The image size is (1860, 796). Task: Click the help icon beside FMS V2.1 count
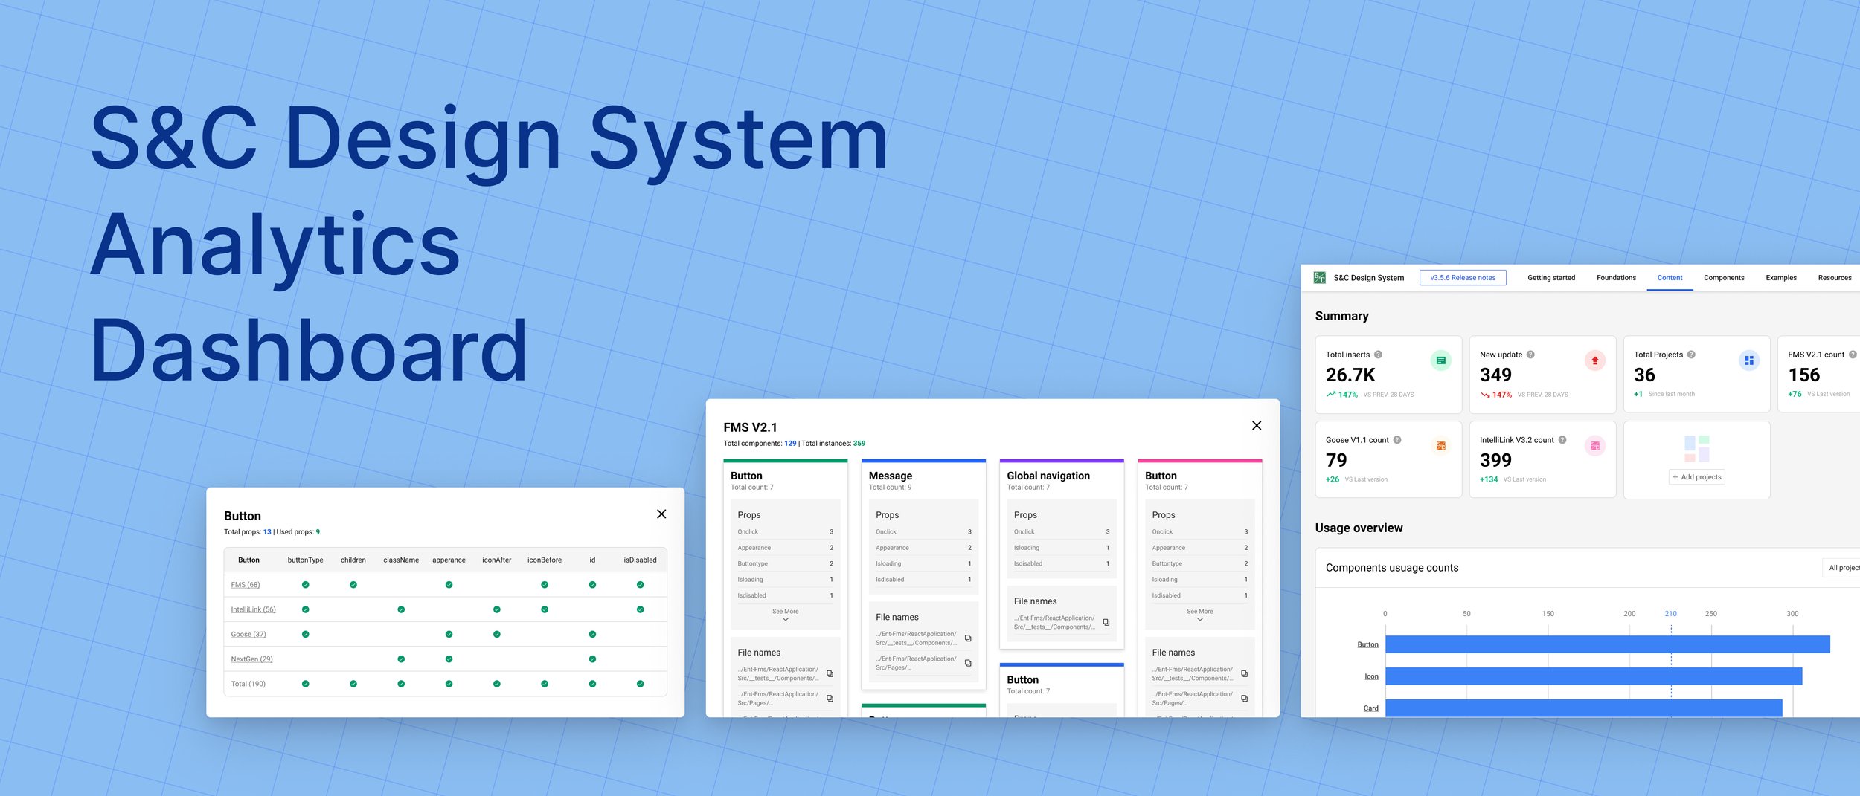[x=1853, y=355]
